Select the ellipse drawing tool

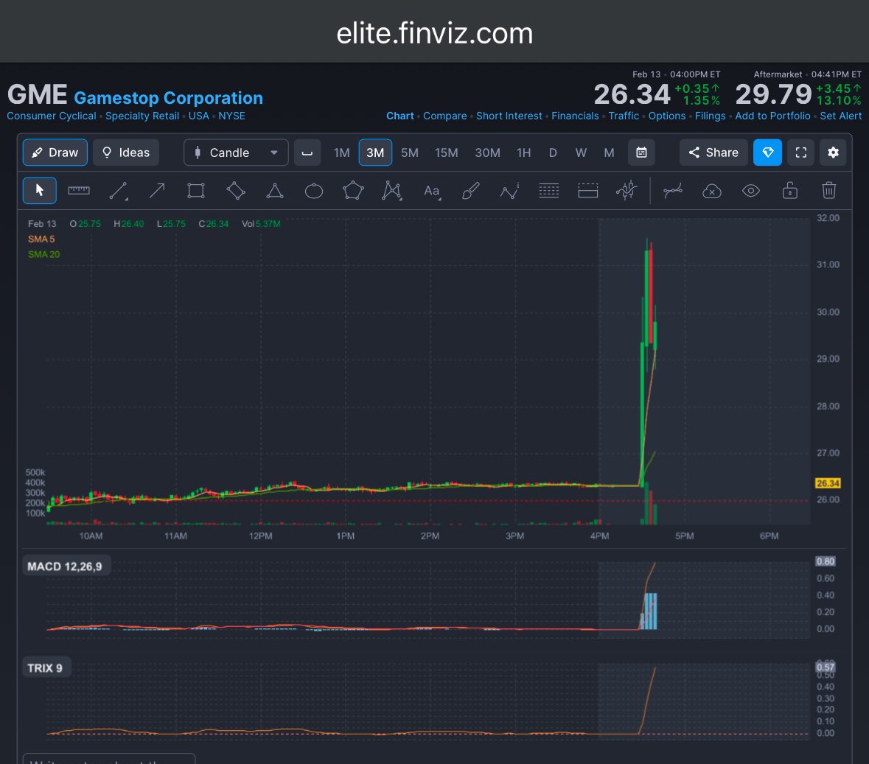(x=314, y=191)
